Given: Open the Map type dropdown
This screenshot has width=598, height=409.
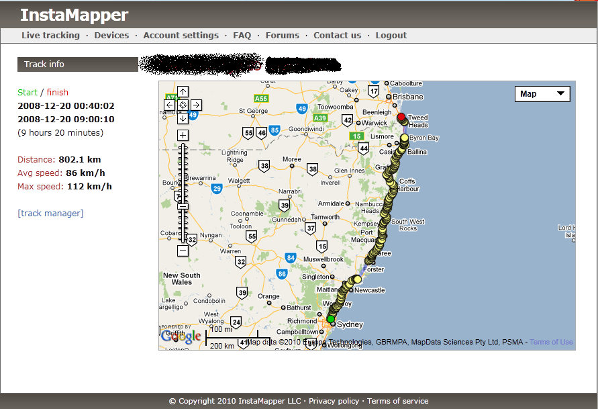Looking at the screenshot, I should point(542,94).
